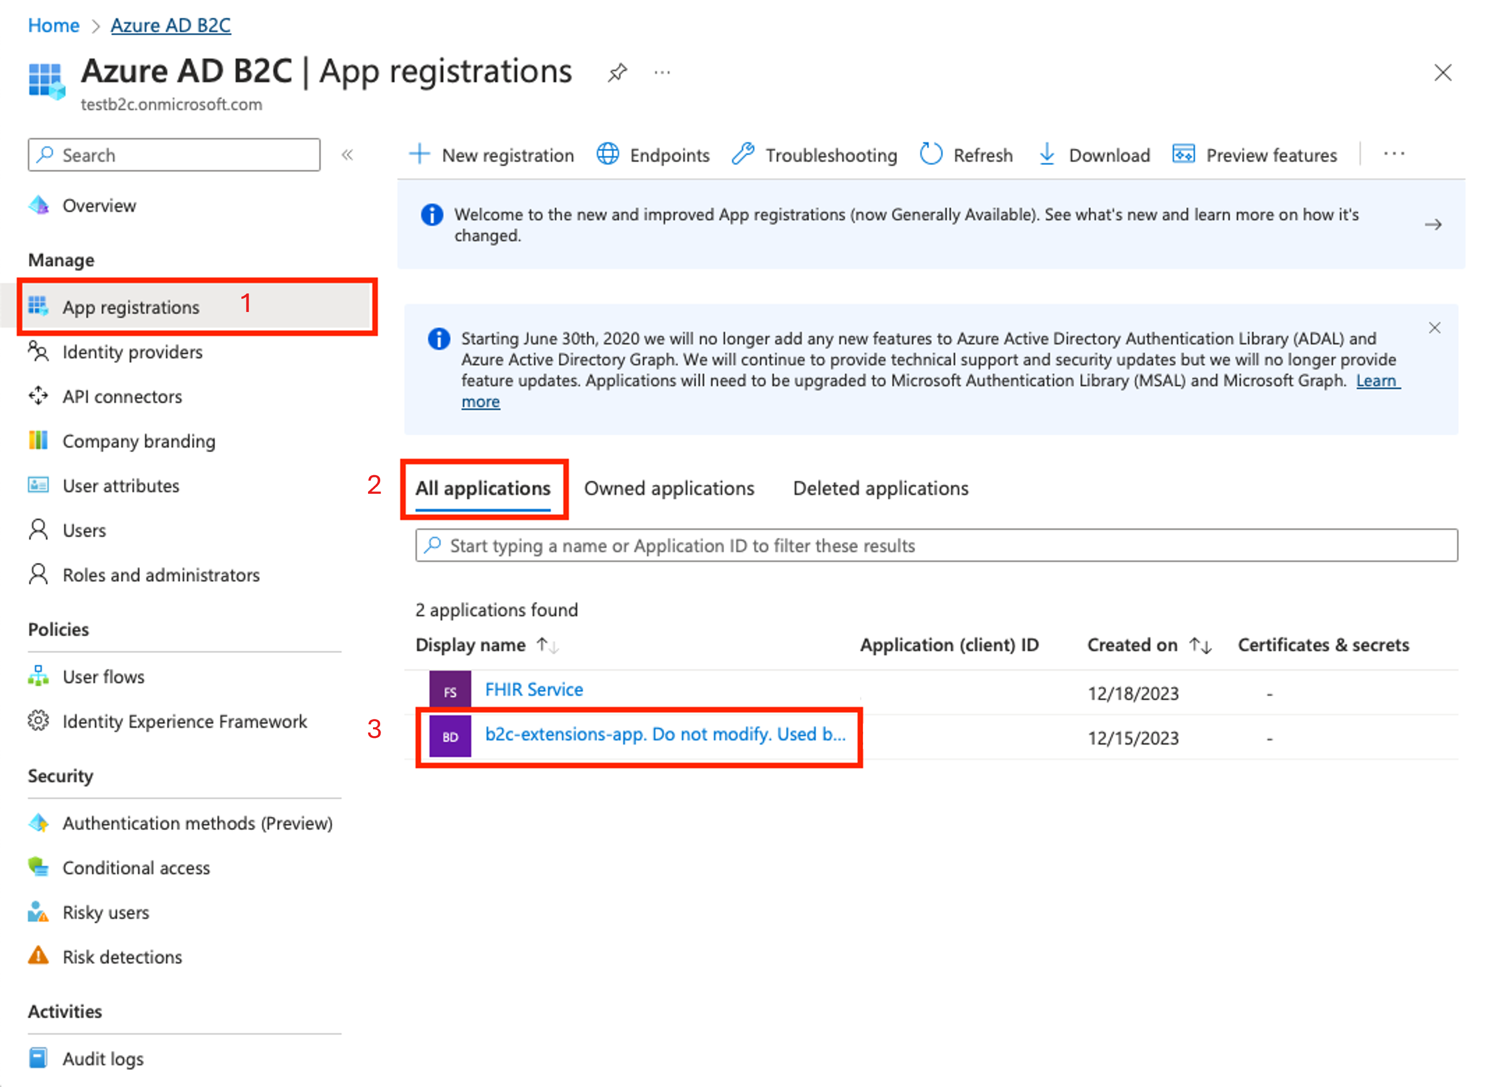
Task: Open Endpoints globe icon
Action: pos(607,155)
